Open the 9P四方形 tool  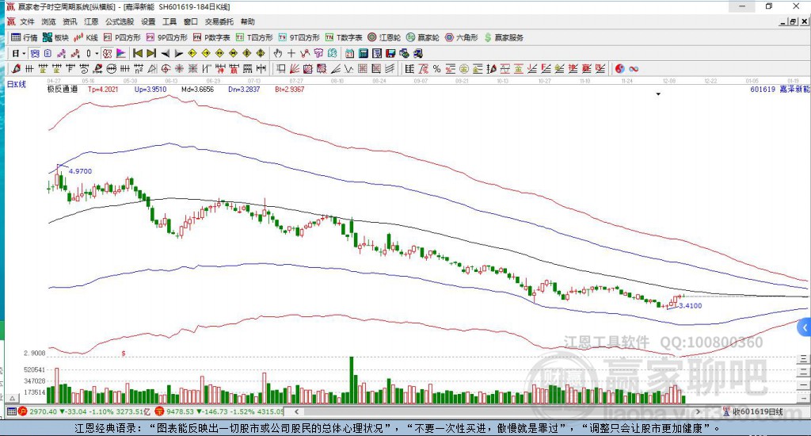[166, 37]
